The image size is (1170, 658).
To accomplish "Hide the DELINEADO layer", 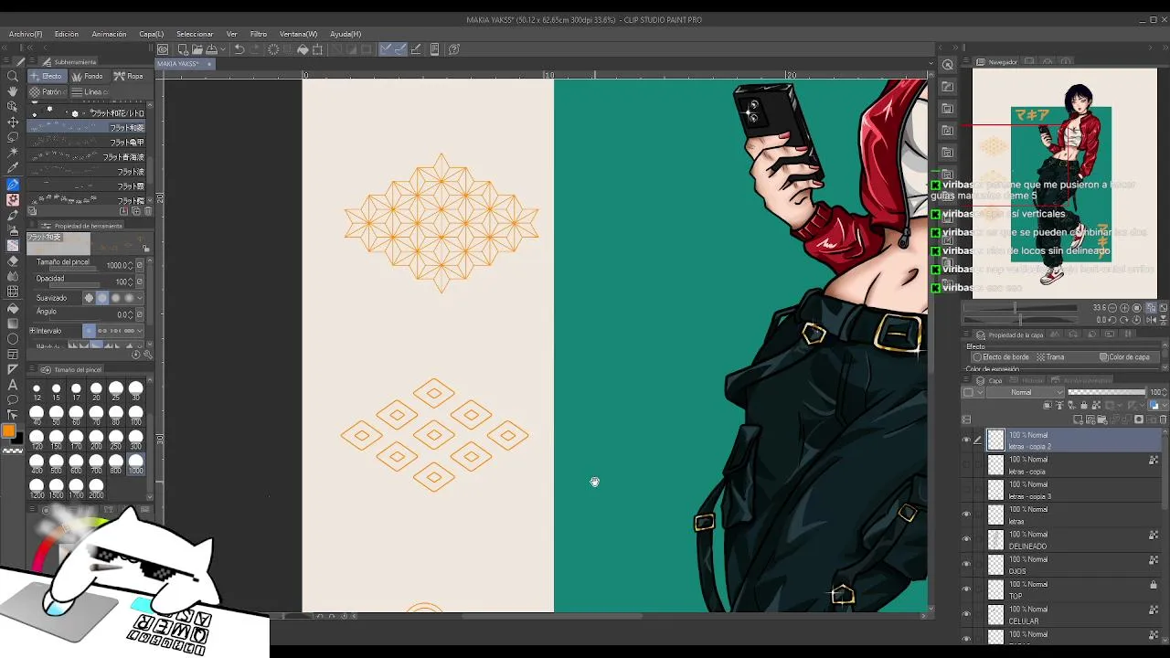I will pyautogui.click(x=966, y=539).
